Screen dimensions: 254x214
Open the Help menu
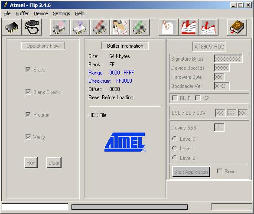(79, 13)
